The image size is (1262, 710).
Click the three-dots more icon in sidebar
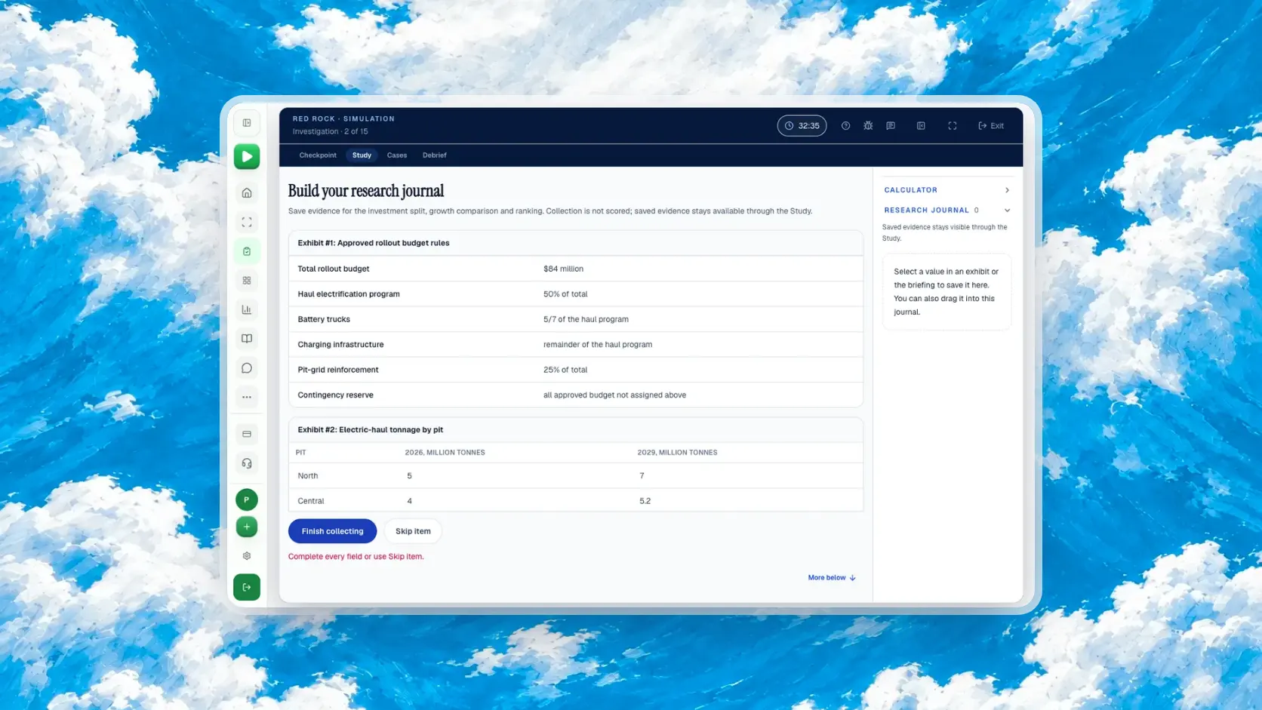click(247, 398)
